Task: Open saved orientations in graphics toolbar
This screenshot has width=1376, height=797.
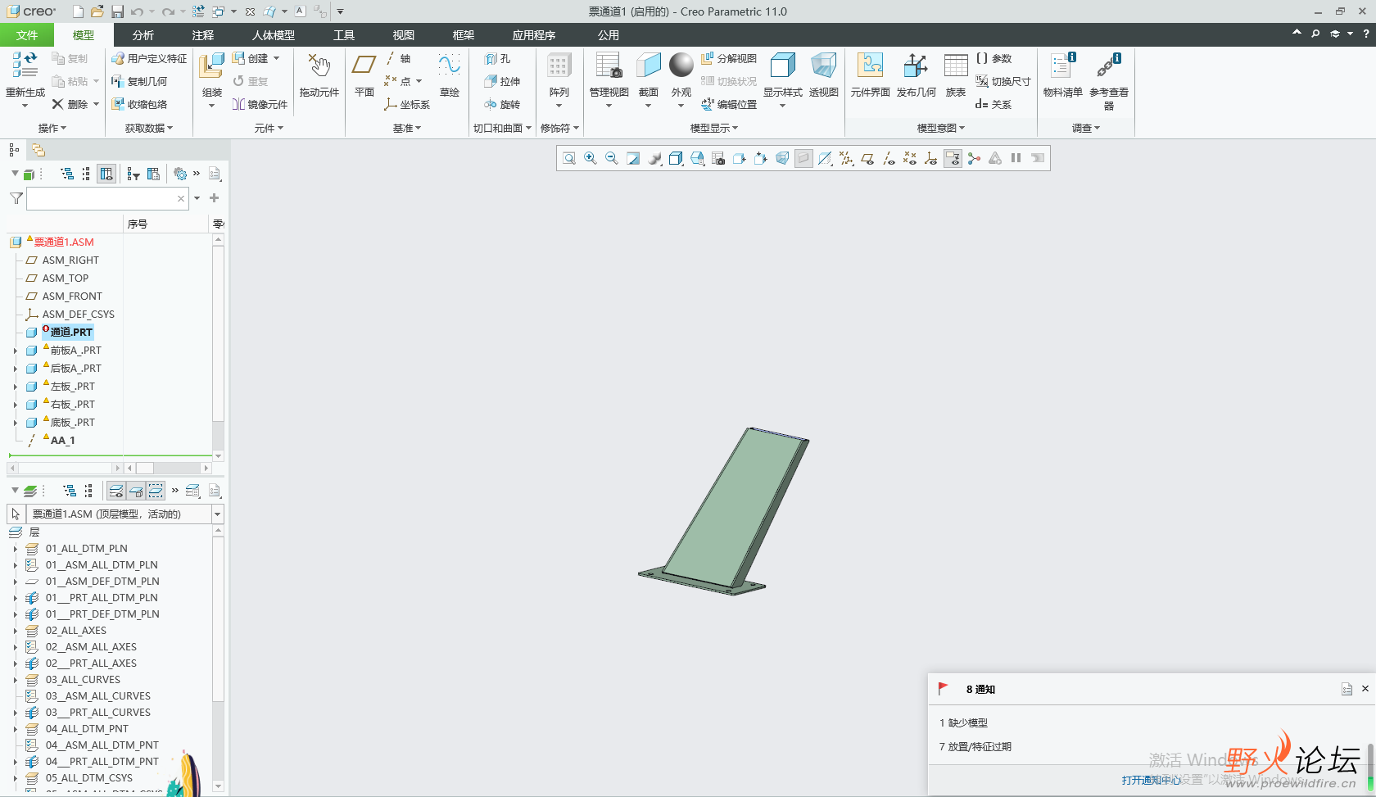Action: click(697, 158)
